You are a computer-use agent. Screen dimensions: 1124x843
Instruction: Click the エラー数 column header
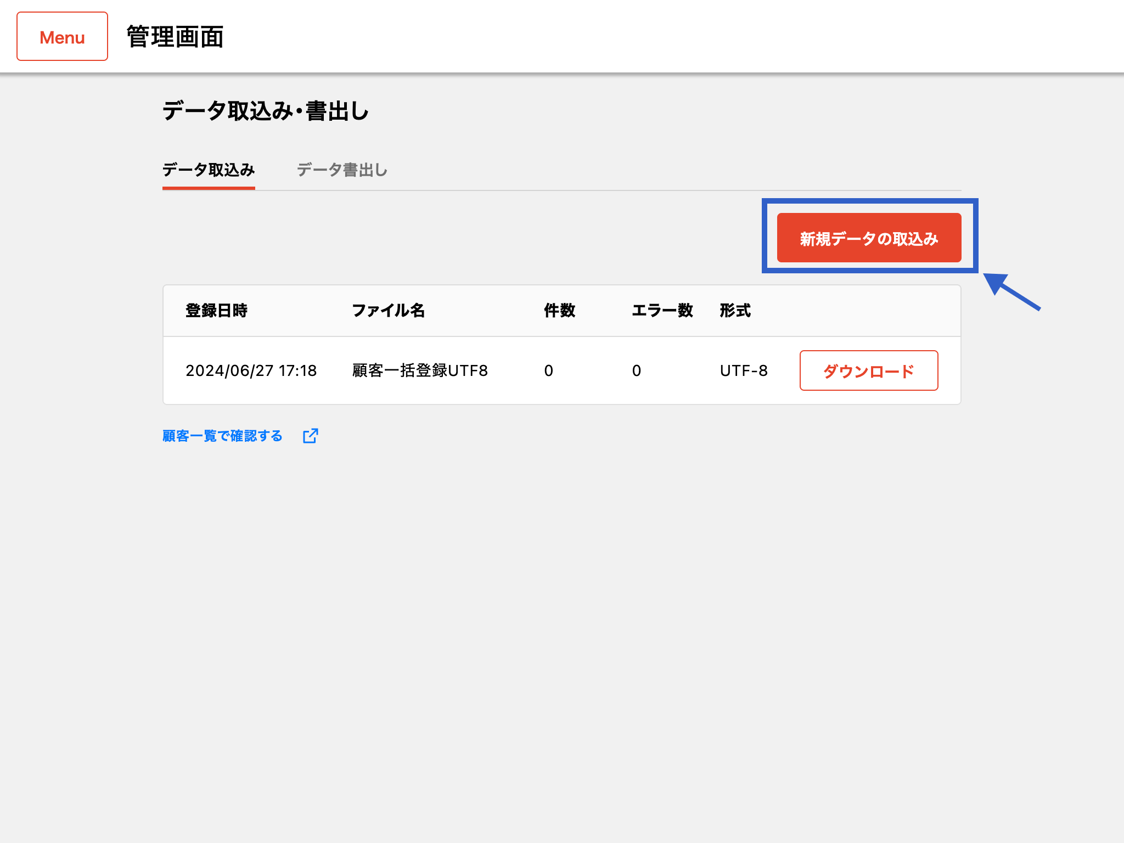tap(662, 311)
